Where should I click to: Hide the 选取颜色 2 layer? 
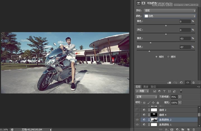click(137, 120)
